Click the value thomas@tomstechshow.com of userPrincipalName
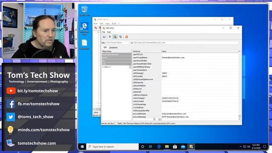The width and height of the screenshot is (272, 153). coord(173,58)
